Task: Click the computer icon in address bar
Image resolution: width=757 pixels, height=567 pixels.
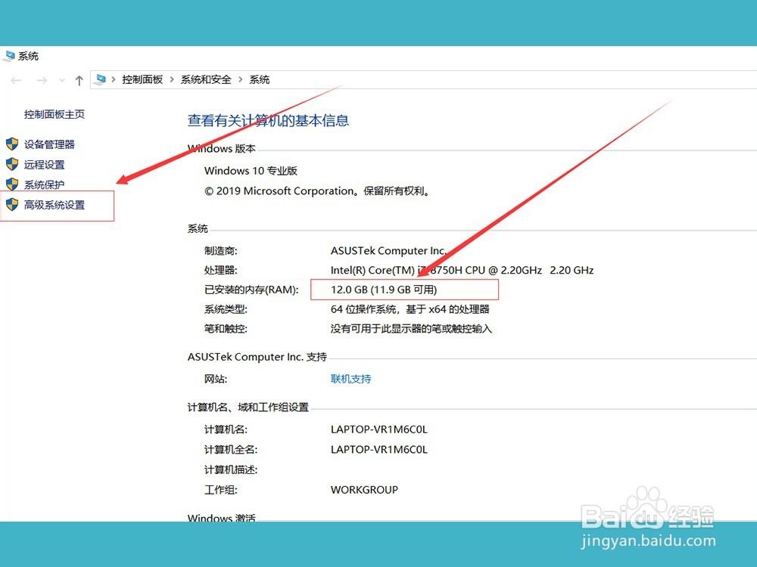Action: 101,79
